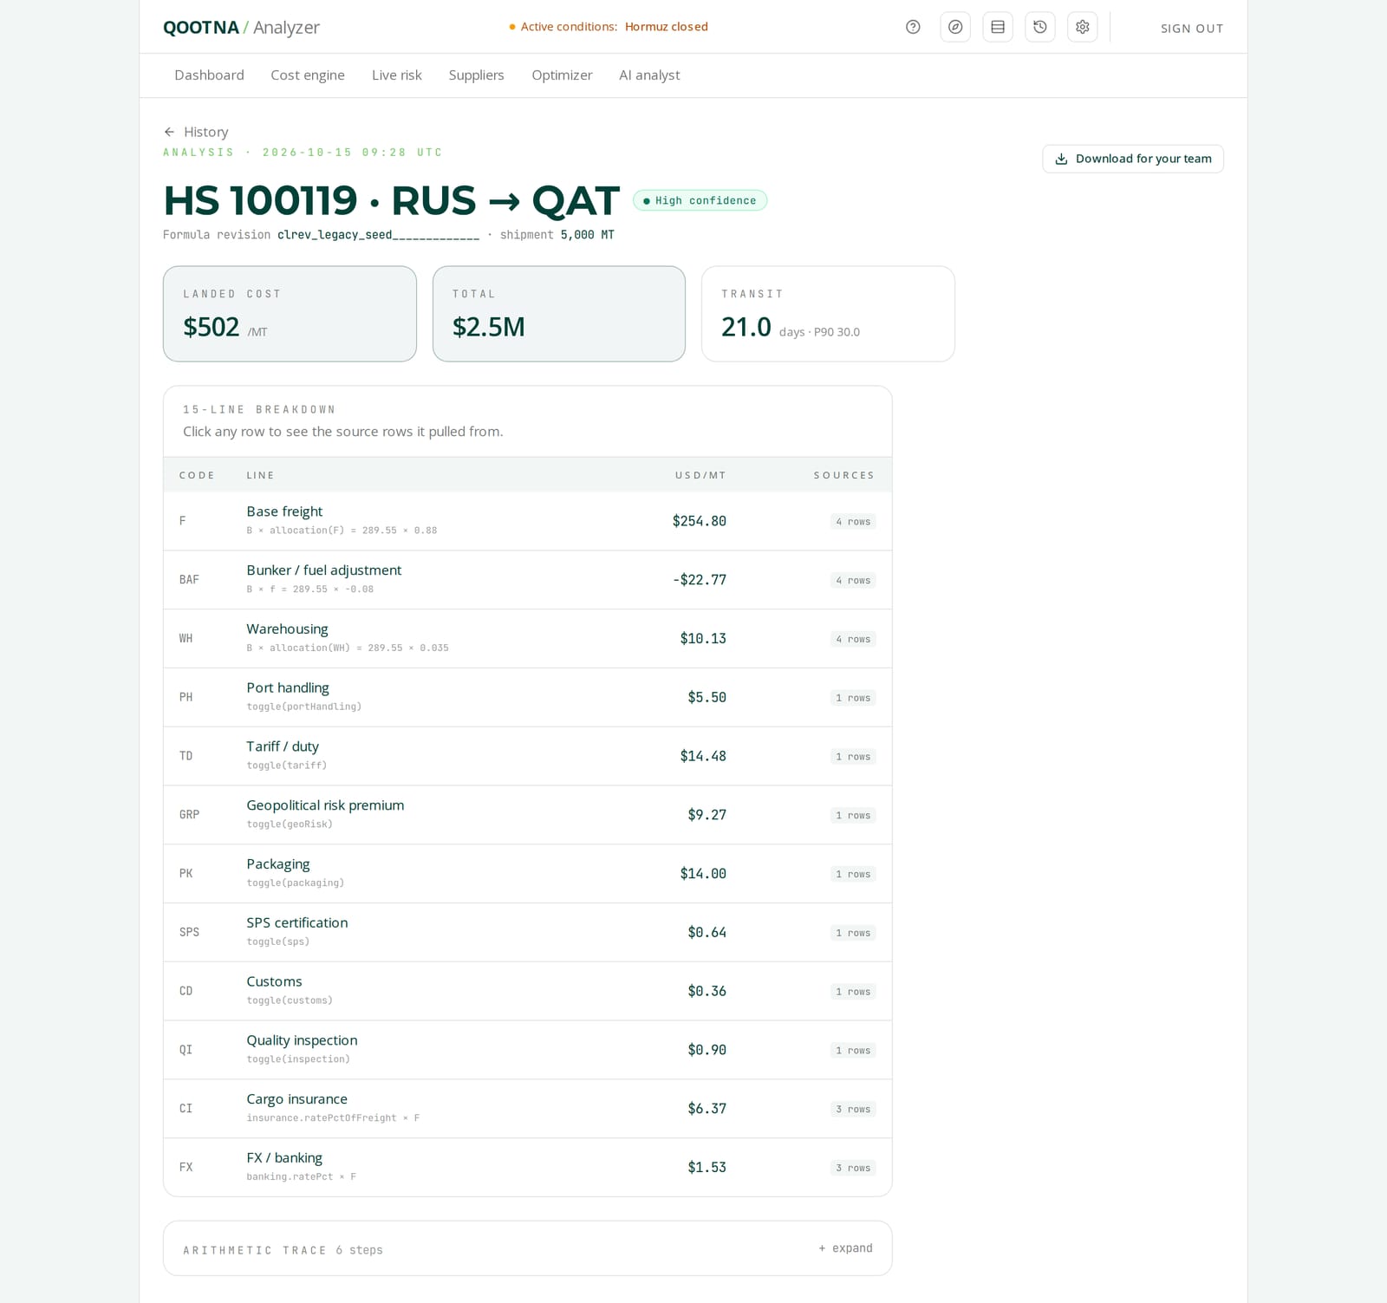Select the Landed Cost card
The width and height of the screenshot is (1387, 1303).
point(290,314)
